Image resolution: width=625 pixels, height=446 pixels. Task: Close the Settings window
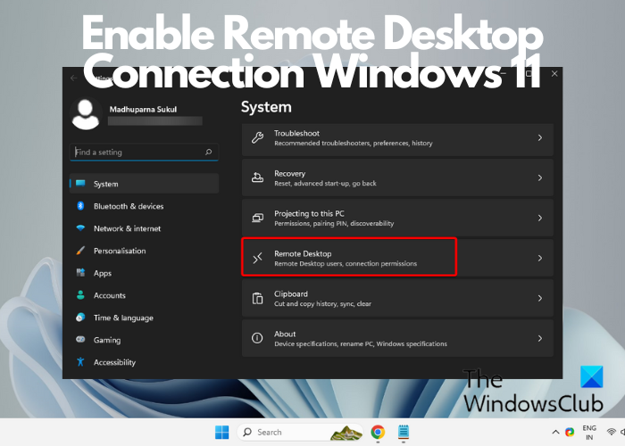(x=554, y=74)
